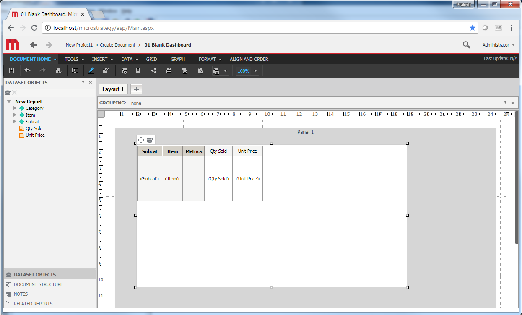Collapse the New Report dataset tree
This screenshot has height=315, width=522.
point(9,101)
